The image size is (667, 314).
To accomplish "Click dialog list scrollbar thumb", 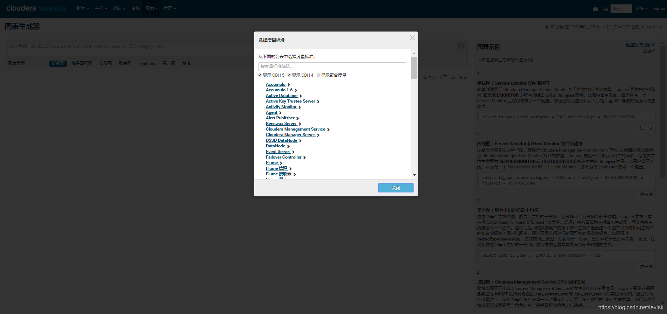I will pyautogui.click(x=414, y=68).
